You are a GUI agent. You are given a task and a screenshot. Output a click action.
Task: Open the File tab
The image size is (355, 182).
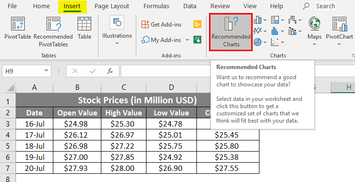pos(12,6)
